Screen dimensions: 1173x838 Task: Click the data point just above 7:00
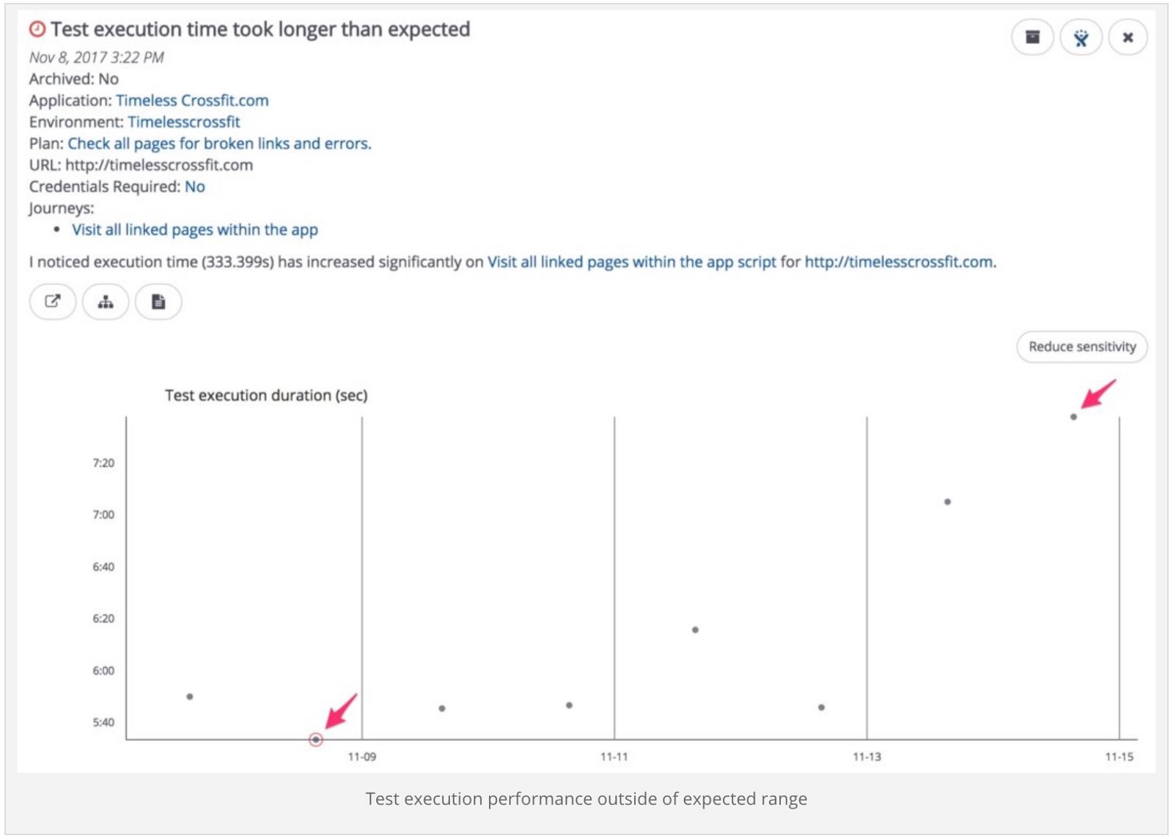point(948,502)
